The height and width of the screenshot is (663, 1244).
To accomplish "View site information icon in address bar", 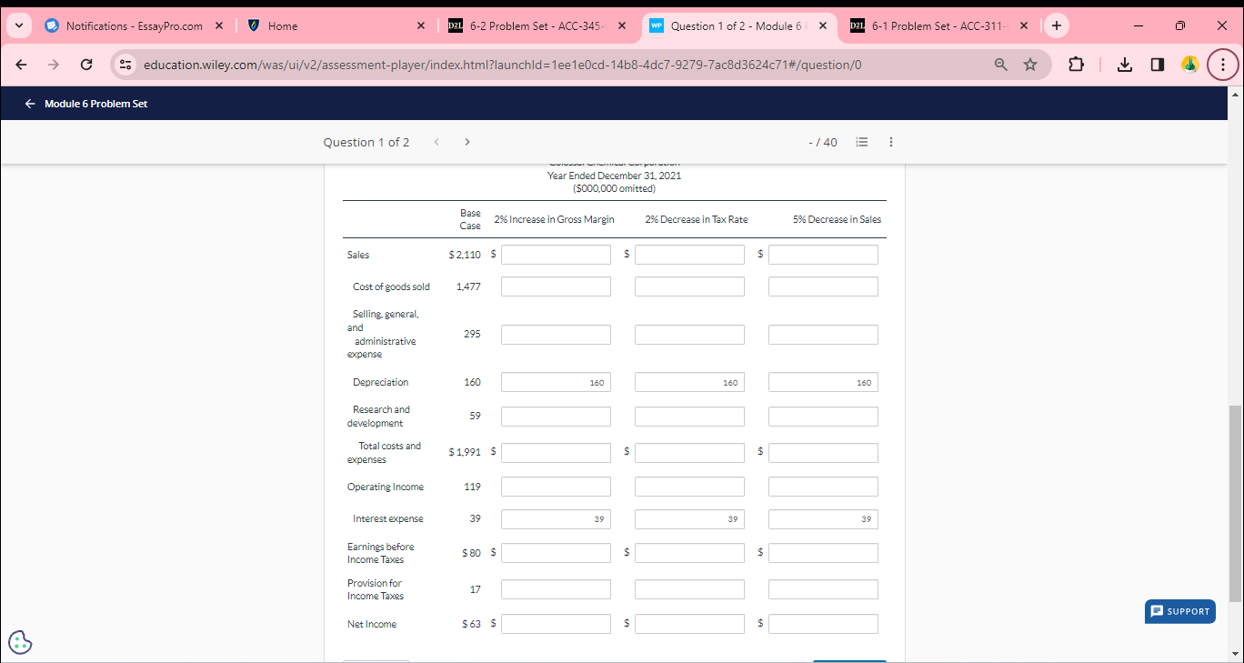I will (x=126, y=65).
